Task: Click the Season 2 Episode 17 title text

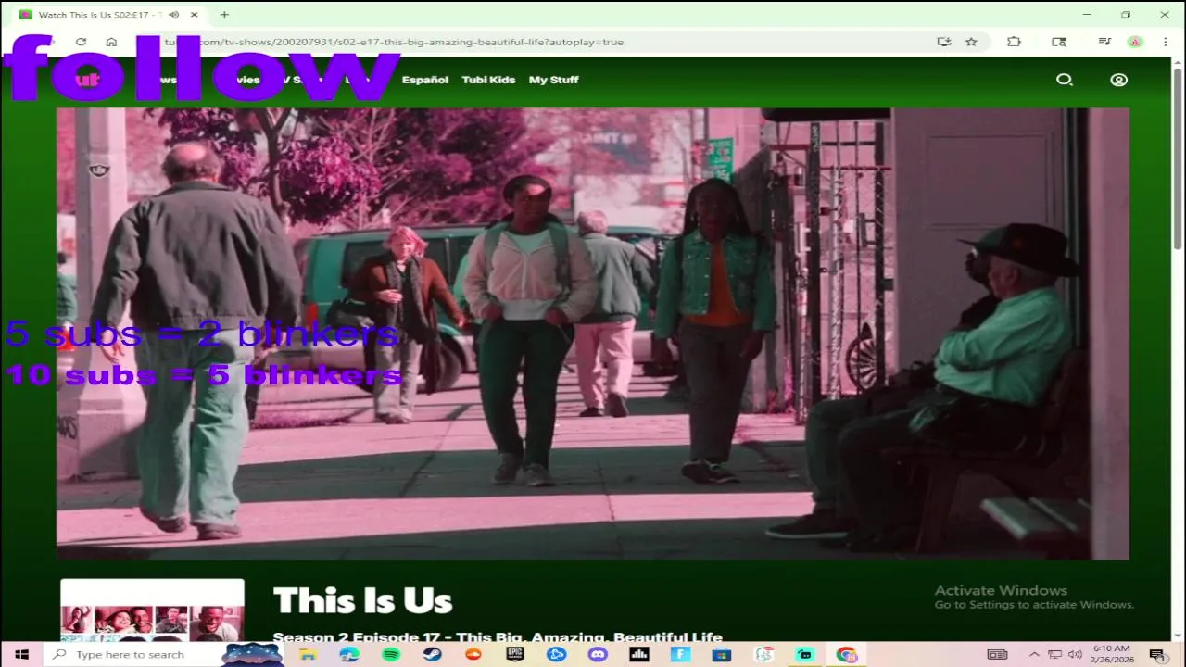Action: 498,636
